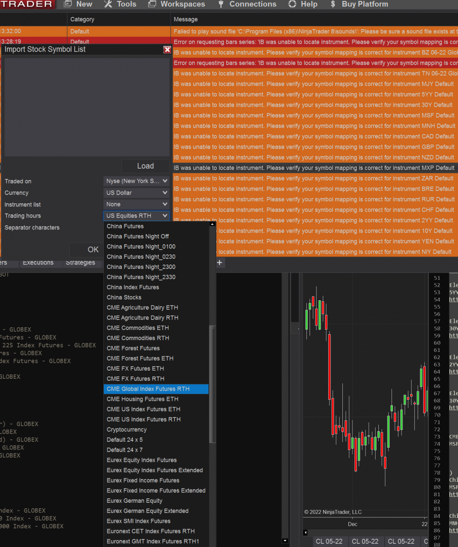Sort log by Message column header
The width and height of the screenshot is (458, 547).
pos(315,19)
